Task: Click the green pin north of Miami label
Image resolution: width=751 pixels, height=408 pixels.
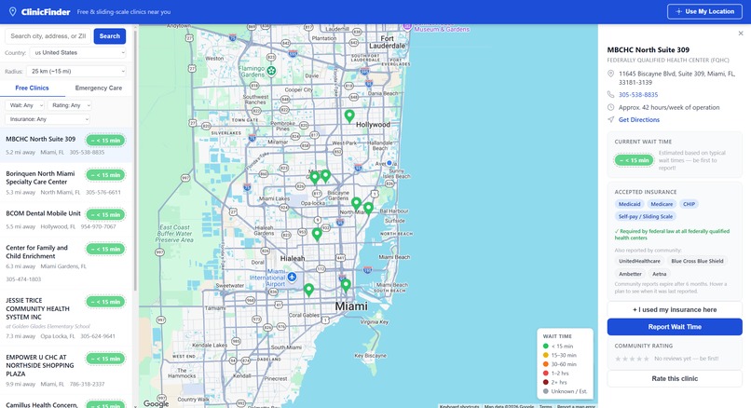Action: 346,286
